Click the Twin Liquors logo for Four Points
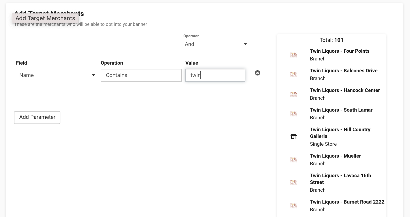Image resolution: width=410 pixels, height=217 pixels. (x=294, y=55)
